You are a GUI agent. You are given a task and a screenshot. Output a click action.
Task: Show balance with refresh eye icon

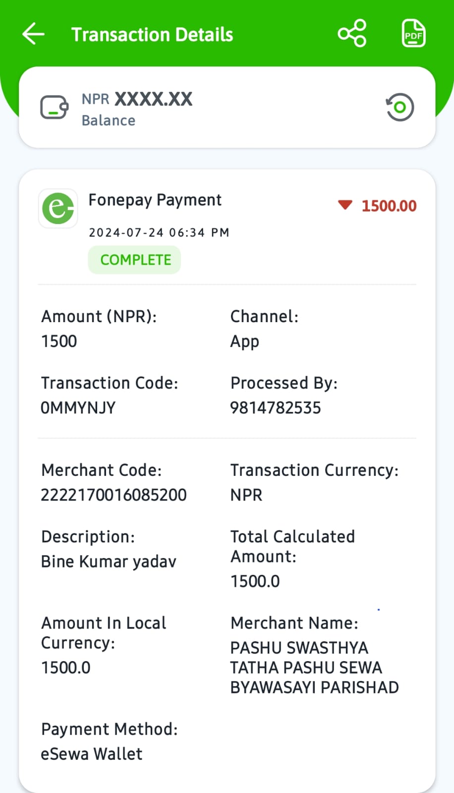[399, 107]
